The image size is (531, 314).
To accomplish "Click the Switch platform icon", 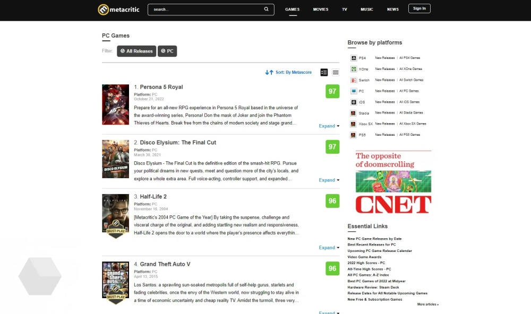I will (x=354, y=80).
